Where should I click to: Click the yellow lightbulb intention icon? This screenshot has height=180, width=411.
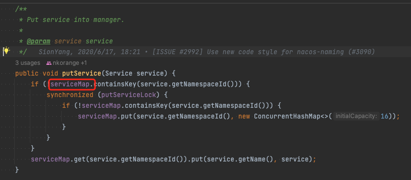tap(6, 51)
